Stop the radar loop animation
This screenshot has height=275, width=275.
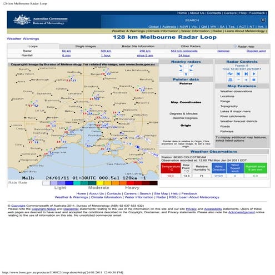click(x=254, y=80)
